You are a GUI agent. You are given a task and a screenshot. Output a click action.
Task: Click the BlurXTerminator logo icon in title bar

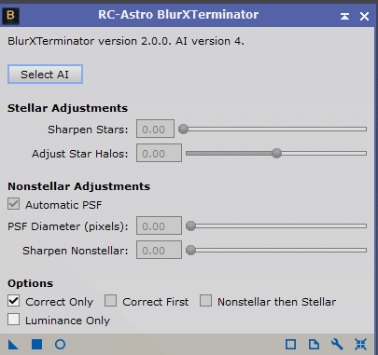pyautogui.click(x=10, y=16)
